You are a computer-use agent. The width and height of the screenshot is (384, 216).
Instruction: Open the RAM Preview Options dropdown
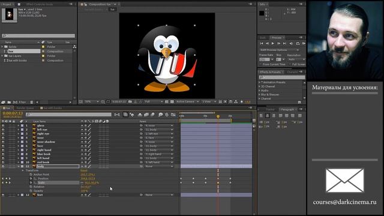click(279, 50)
